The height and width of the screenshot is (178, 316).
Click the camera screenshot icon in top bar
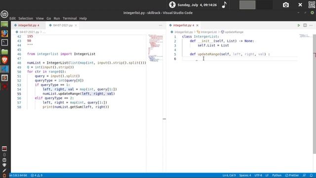click(286, 5)
